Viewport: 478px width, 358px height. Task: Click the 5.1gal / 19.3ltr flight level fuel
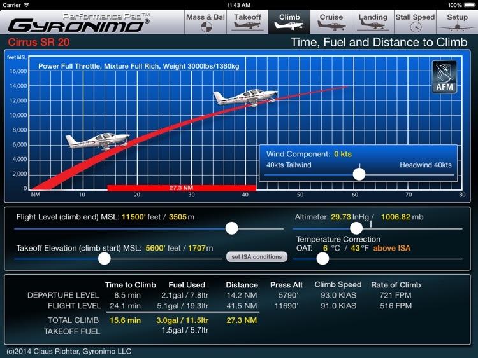[x=183, y=306]
